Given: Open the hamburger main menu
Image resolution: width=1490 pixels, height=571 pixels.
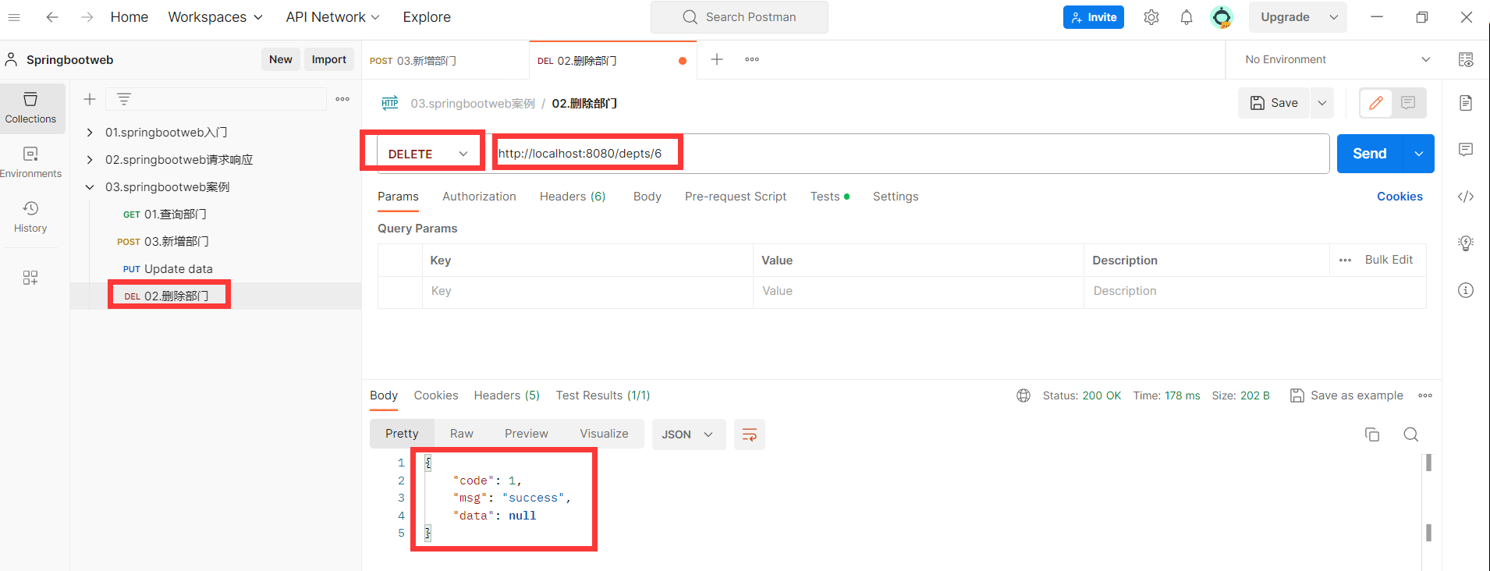Looking at the screenshot, I should 14,17.
